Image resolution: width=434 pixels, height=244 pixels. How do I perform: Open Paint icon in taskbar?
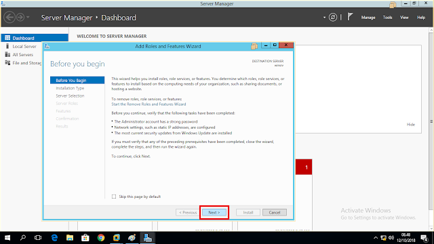coord(132,238)
